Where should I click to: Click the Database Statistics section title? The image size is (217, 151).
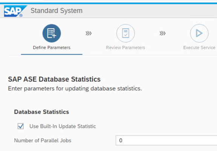pyautogui.click(x=41, y=112)
